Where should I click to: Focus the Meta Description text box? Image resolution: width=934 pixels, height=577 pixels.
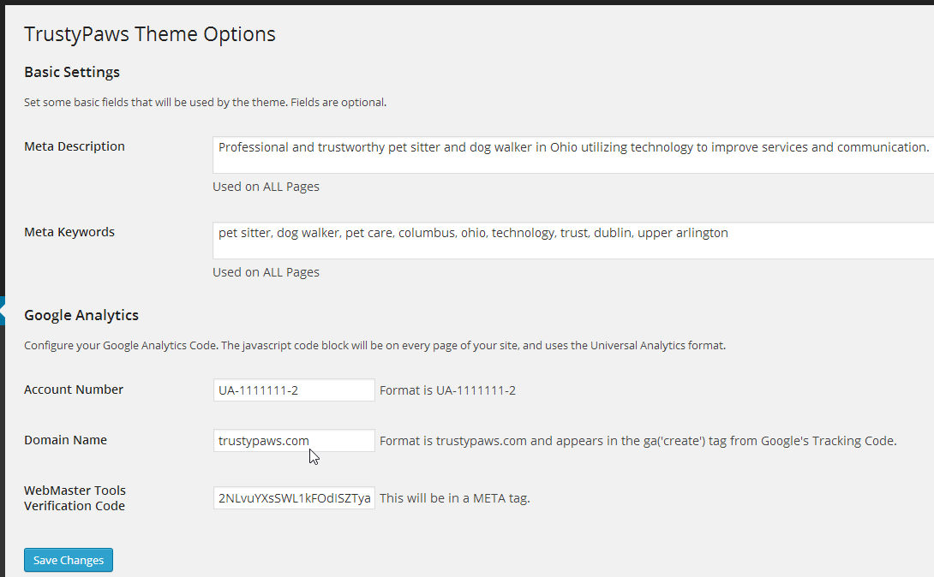tap(573, 155)
